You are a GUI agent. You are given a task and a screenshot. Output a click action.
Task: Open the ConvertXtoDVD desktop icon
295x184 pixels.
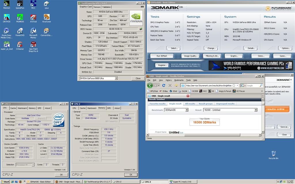[47, 32]
